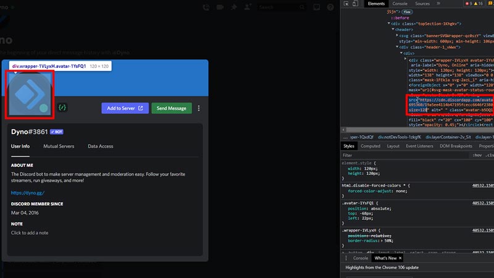Collapse the header element node
This screenshot has width=494, height=278.
coord(393,29)
